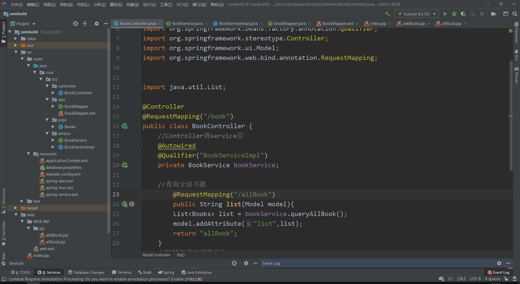Click the Build project hammer icon
The image size is (520, 284).
pos(387,14)
